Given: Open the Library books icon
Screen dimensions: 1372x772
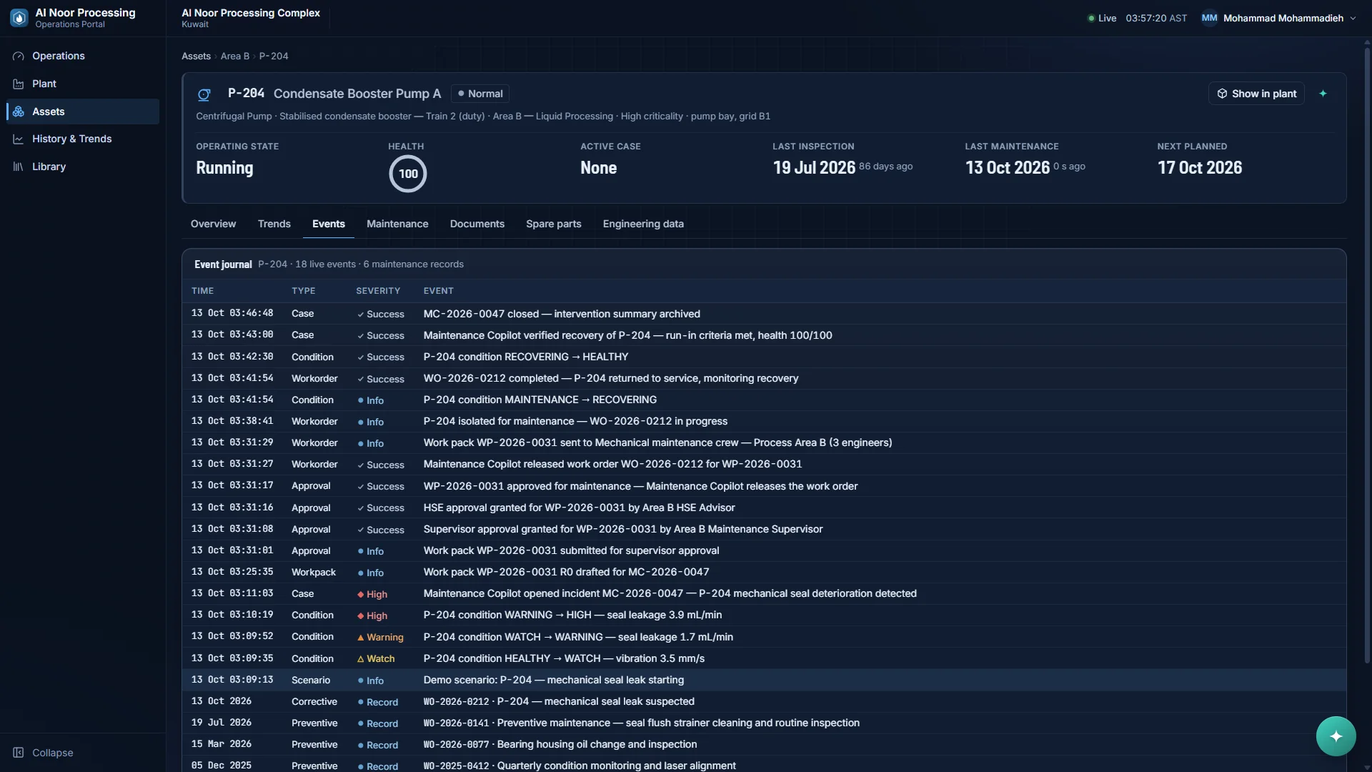Looking at the screenshot, I should tap(19, 167).
